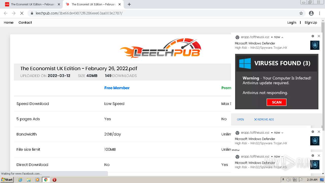Stop loading the page via X button
The height and width of the screenshot is (183, 325).
(22, 13)
